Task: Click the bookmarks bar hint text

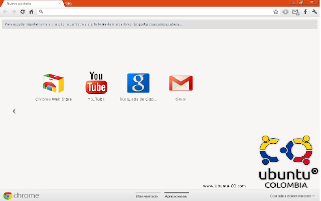Action: (x=69, y=24)
